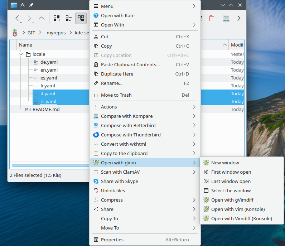Choose Open with gVimdiff
The height and width of the screenshot is (246, 285).
coord(242,200)
